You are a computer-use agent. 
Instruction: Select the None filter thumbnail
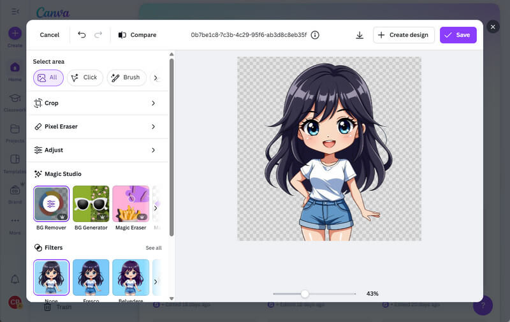(52, 277)
